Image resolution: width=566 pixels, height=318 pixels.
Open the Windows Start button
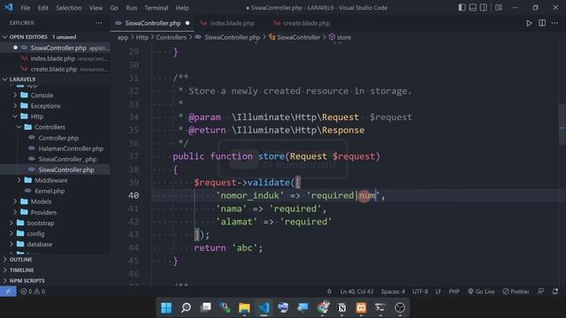(x=166, y=307)
